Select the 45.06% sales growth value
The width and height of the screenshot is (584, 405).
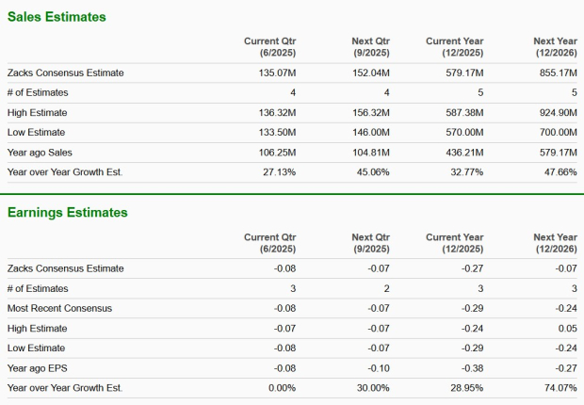[x=371, y=171]
